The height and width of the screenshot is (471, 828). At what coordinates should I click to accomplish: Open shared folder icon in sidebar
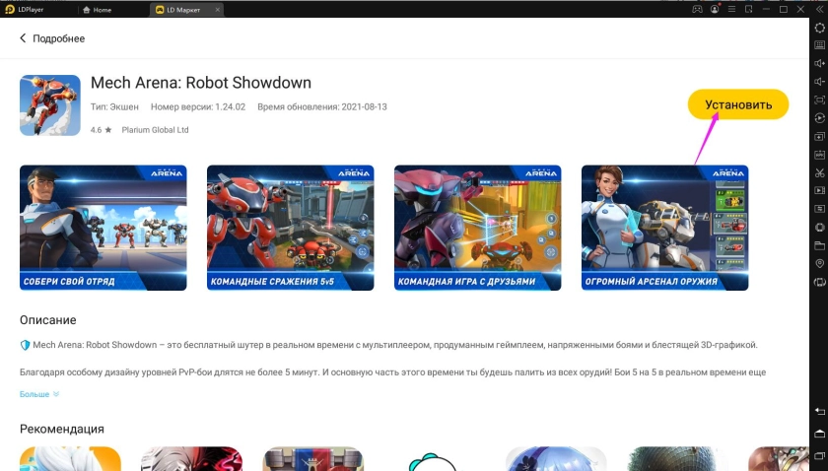click(819, 245)
